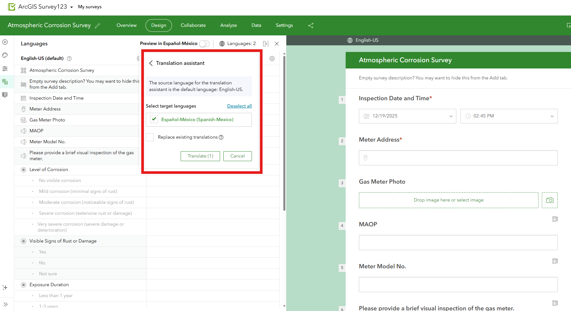
Task: Click the Deselect all link
Action: coord(239,106)
